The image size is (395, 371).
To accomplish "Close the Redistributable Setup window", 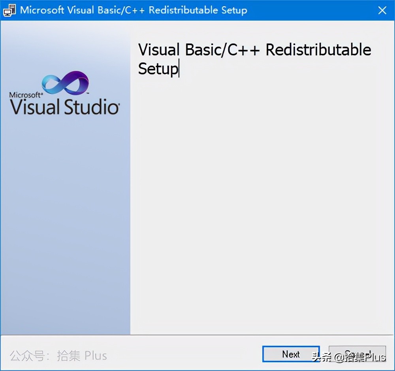I will 382,10.
